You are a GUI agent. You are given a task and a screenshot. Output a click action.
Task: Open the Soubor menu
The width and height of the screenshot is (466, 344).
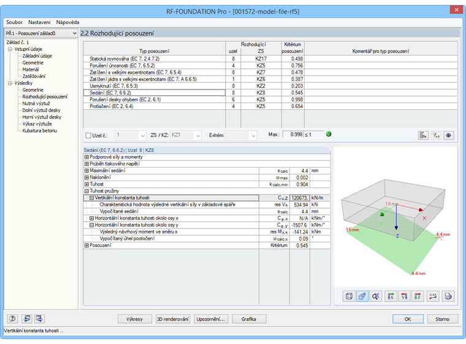pyautogui.click(x=14, y=22)
